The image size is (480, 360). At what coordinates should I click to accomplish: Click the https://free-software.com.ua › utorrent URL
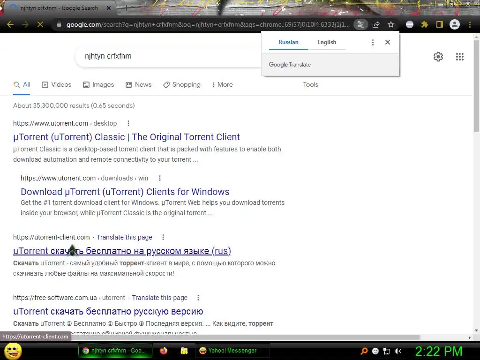[x=69, y=298]
